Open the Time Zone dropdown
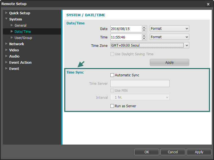The width and height of the screenshot is (214, 160). tap(150, 45)
